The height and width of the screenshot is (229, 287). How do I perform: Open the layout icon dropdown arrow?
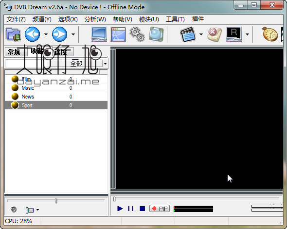pyautogui.click(x=38, y=210)
